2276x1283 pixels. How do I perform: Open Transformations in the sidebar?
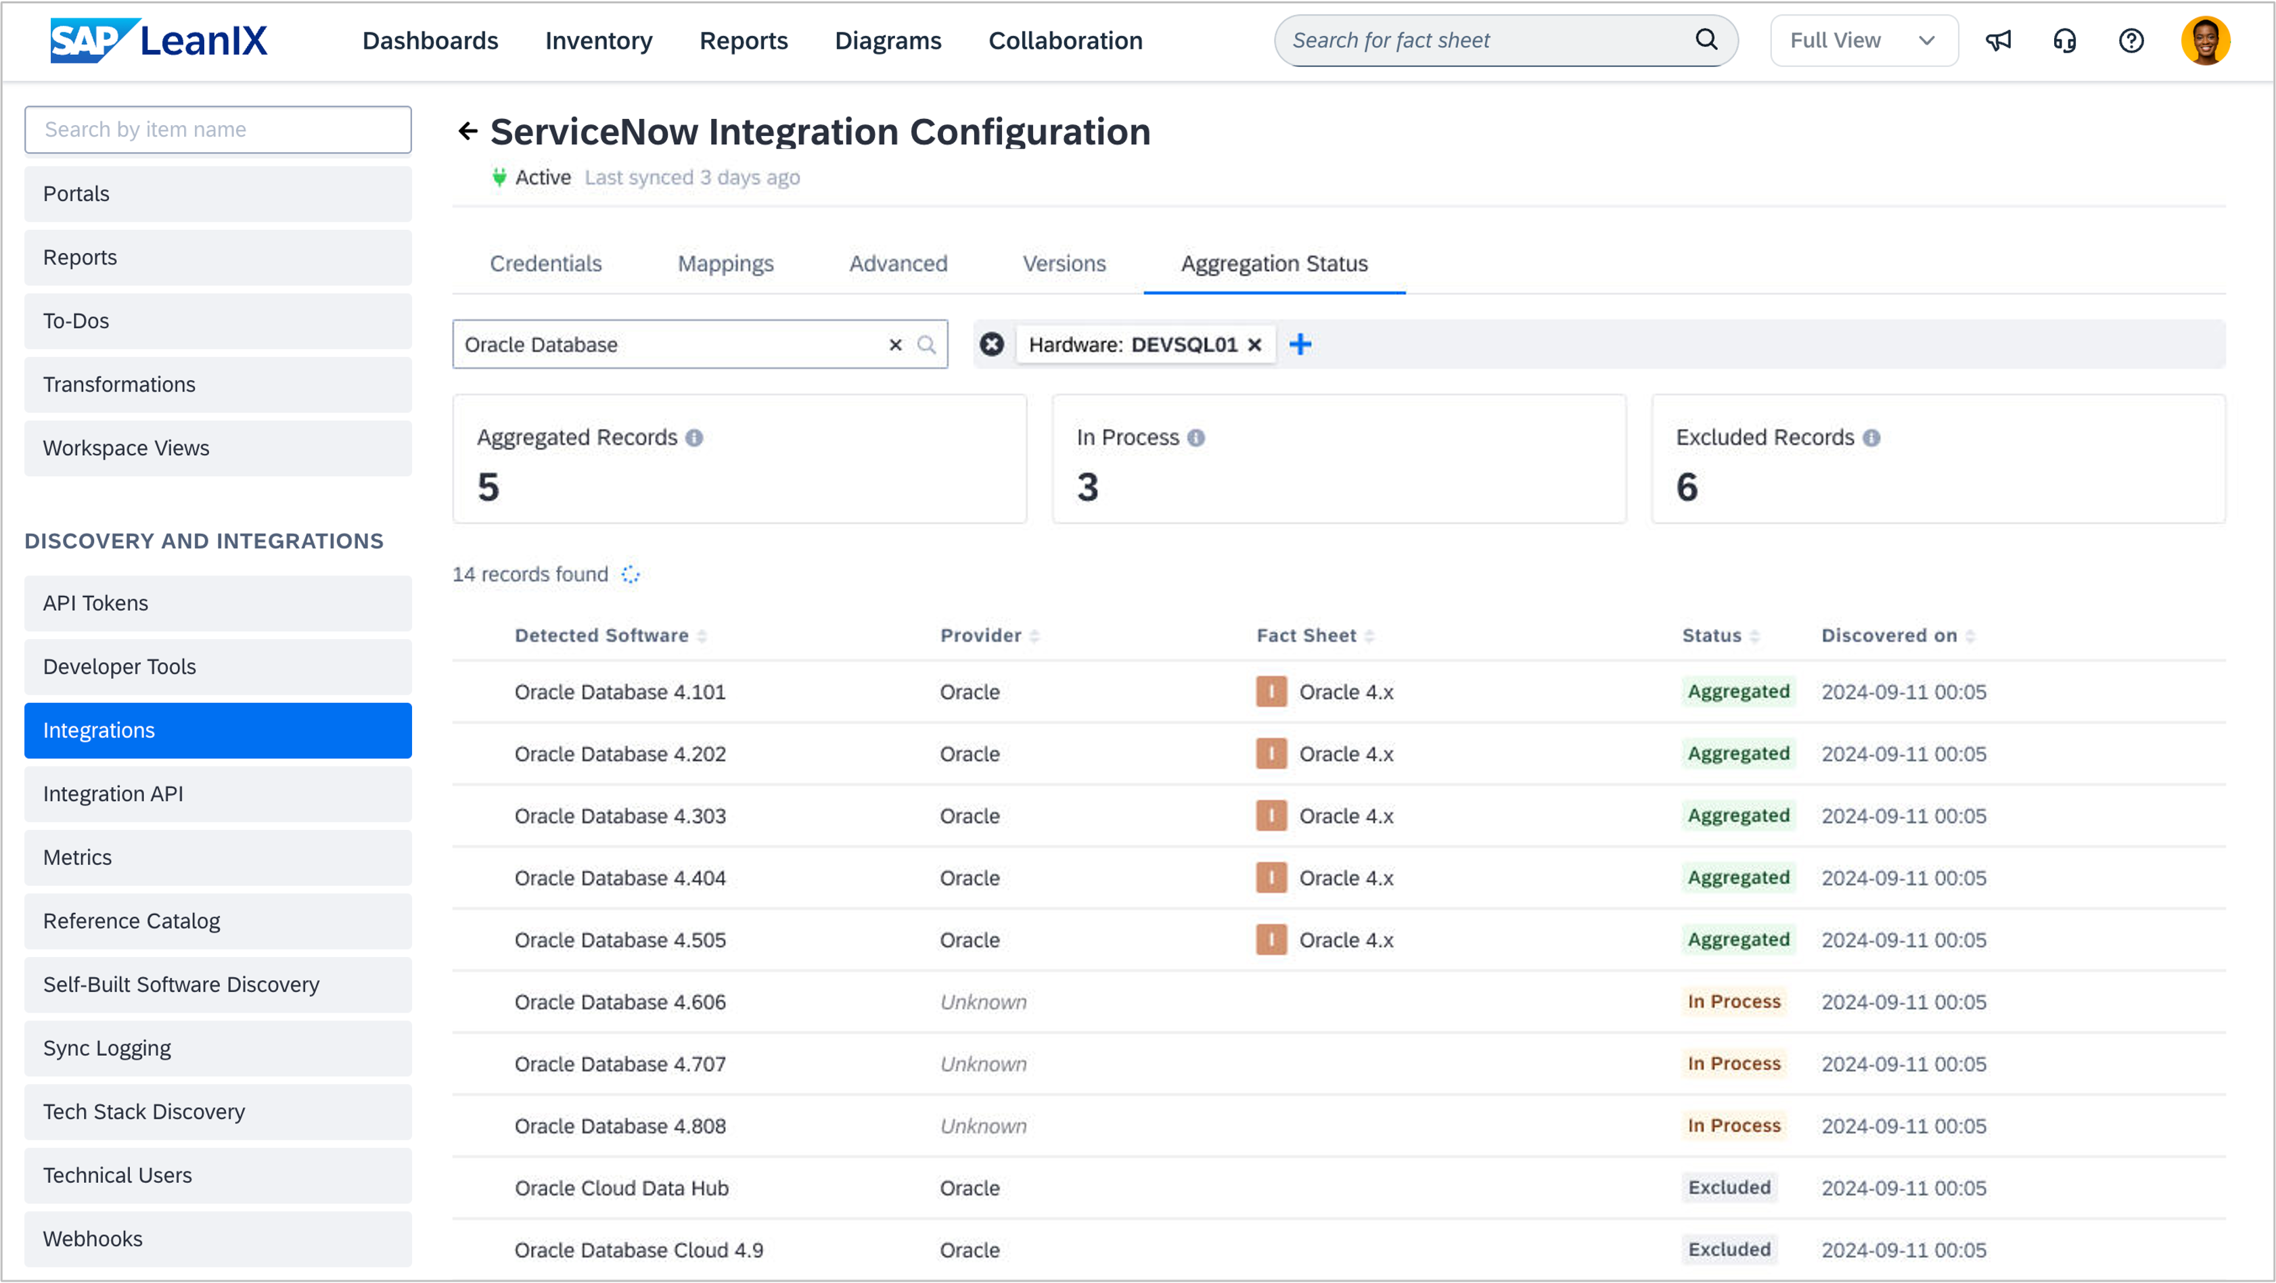[217, 385]
